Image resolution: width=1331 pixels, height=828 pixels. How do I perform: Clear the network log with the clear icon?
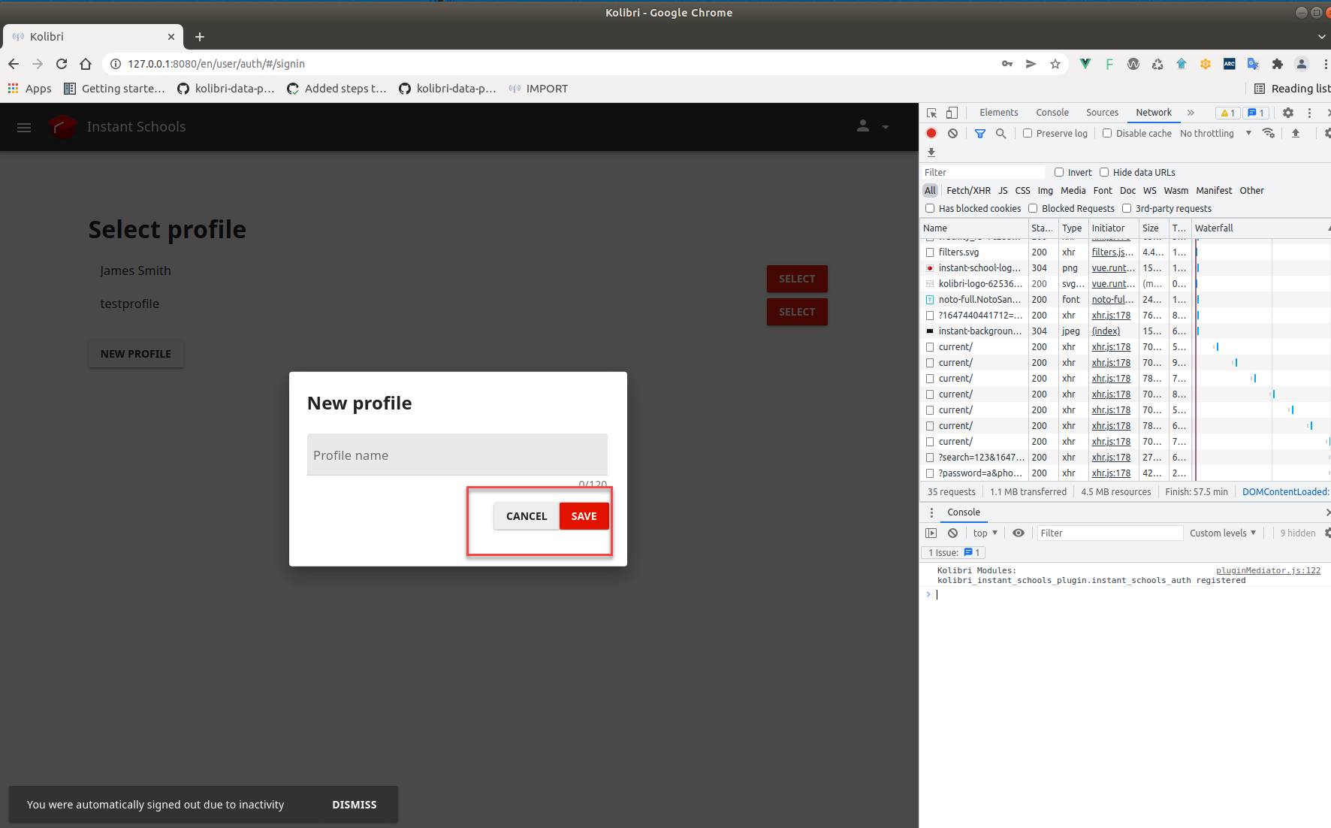(x=952, y=133)
